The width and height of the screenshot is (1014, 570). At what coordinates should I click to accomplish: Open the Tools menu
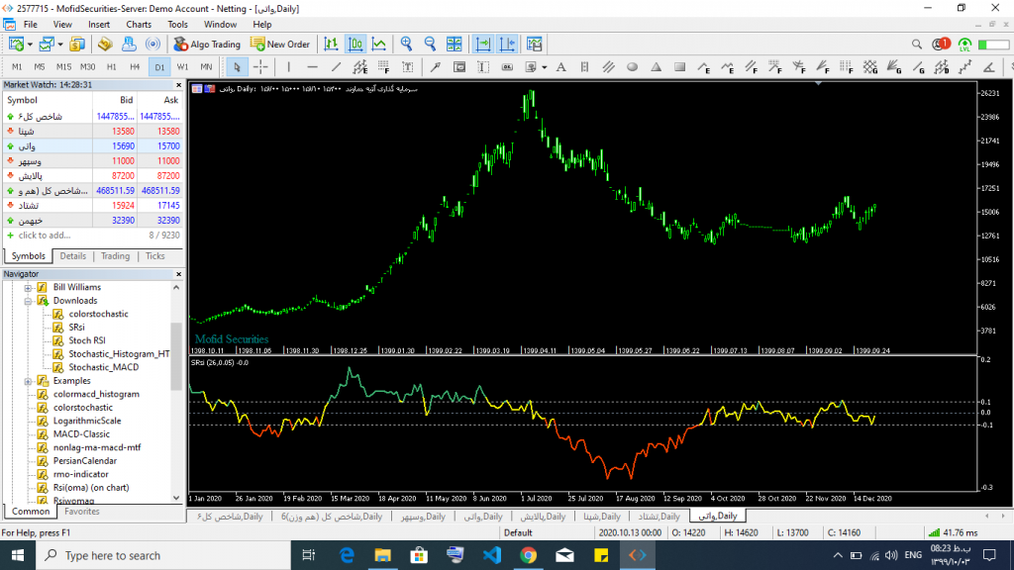(177, 25)
